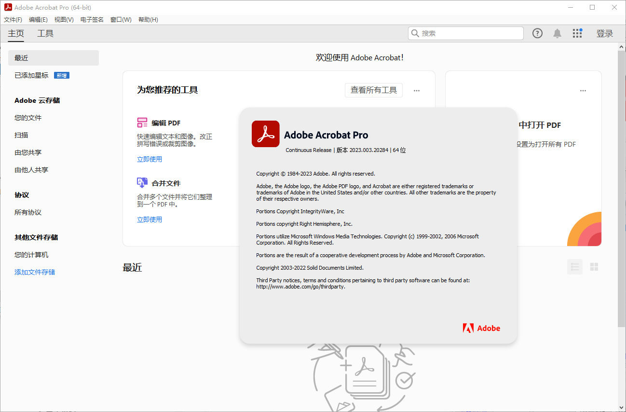626x412 pixels.
Task: Click the Acrobat title bar app icon
Action: coord(8,7)
